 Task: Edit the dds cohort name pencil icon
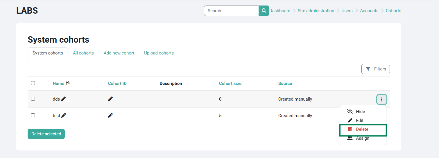(63, 99)
